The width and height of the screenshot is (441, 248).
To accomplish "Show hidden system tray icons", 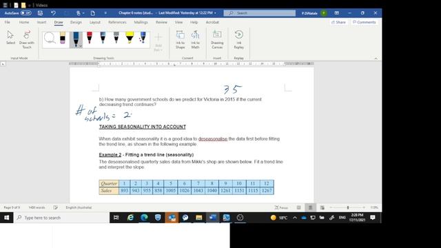I will [294, 218].
